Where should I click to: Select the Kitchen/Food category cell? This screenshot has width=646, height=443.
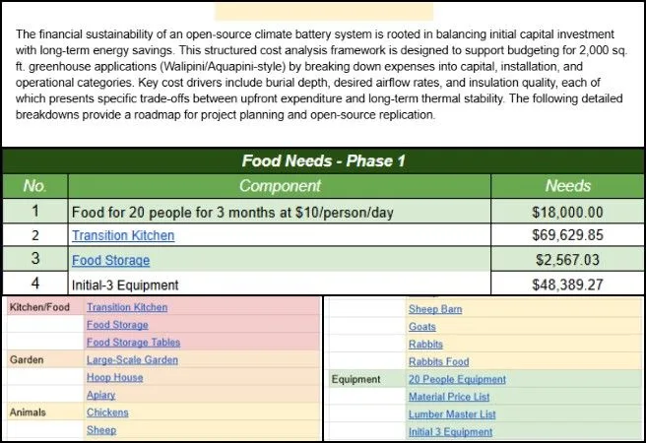pyautogui.click(x=39, y=307)
